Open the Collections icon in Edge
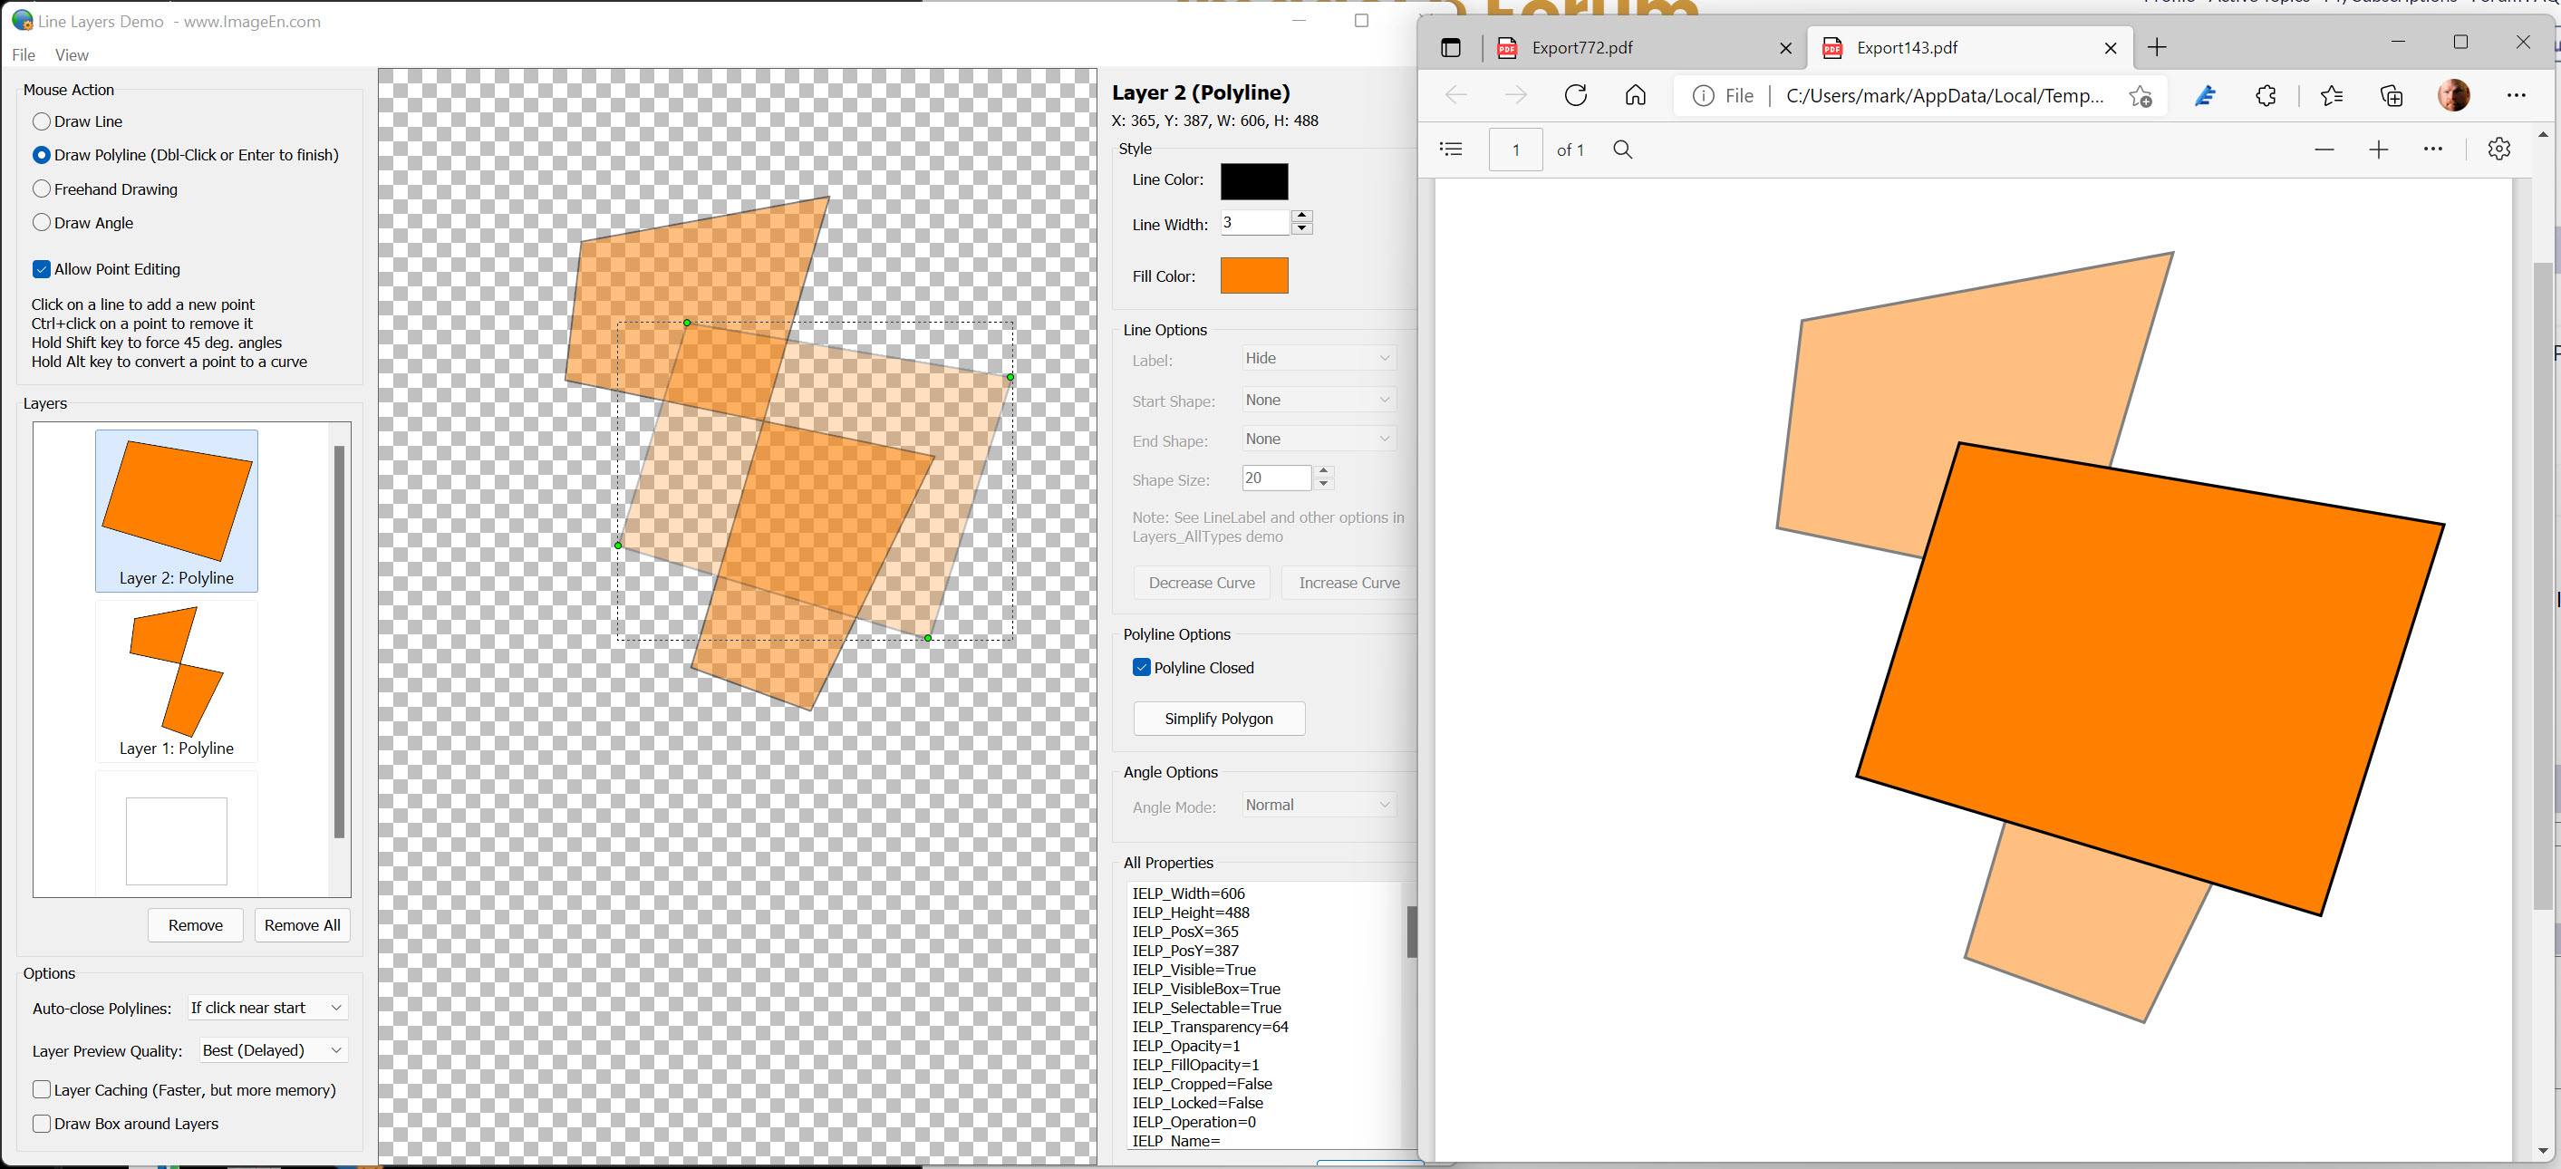Image resolution: width=2561 pixels, height=1169 pixels. click(x=2391, y=95)
